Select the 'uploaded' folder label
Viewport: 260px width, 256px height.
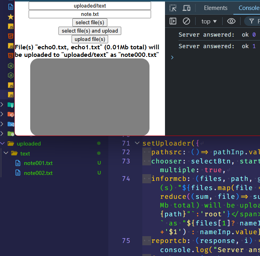tap(29, 144)
